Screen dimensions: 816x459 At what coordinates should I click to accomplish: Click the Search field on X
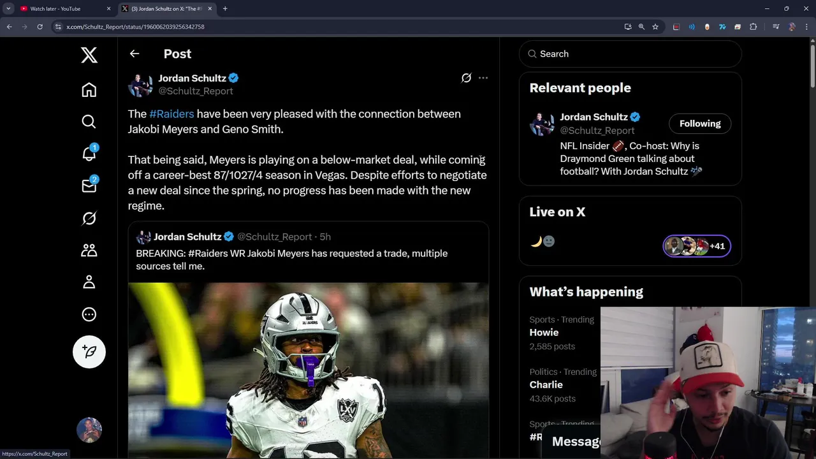click(x=630, y=54)
